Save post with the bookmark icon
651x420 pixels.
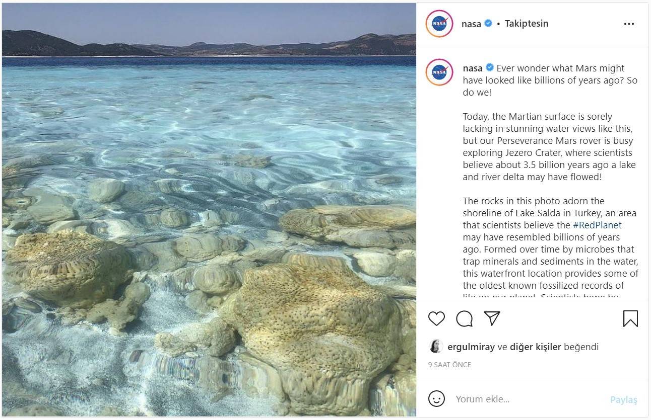pyautogui.click(x=630, y=318)
